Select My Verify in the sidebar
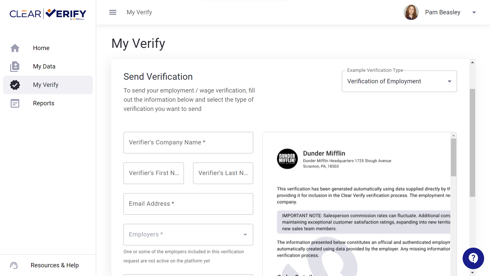This screenshot has height=276, width=491. [48, 85]
